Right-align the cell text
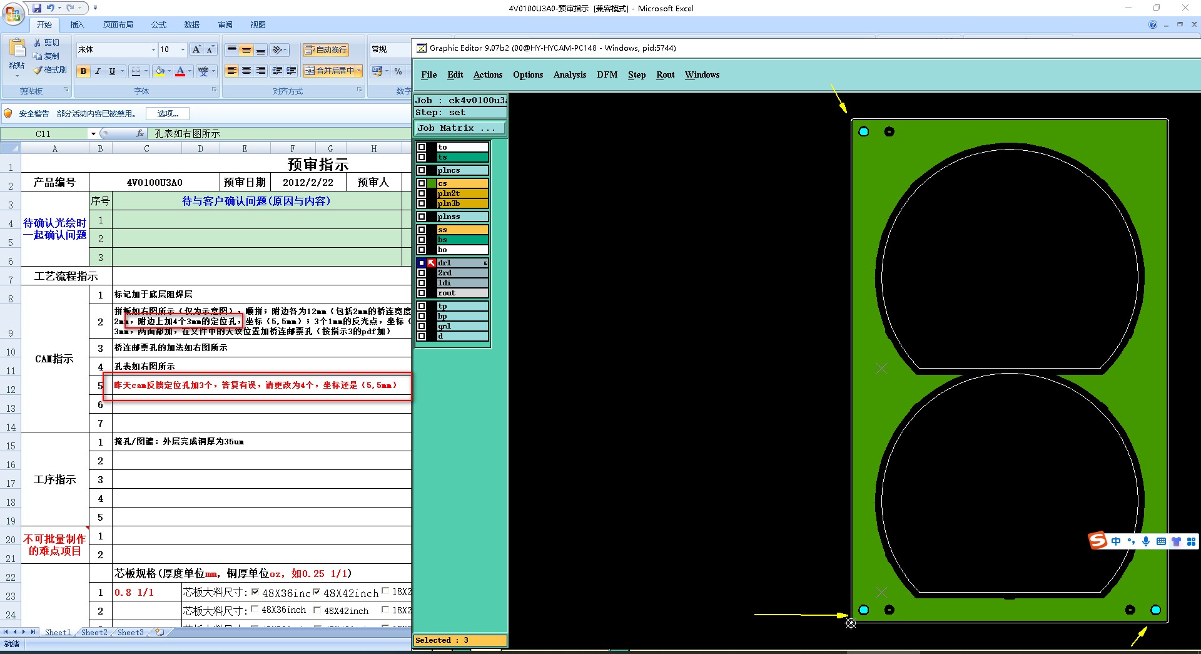 pyautogui.click(x=261, y=71)
